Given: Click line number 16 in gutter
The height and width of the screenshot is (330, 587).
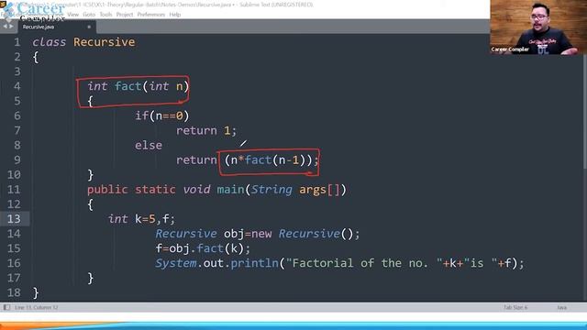Looking at the screenshot, I should pyautogui.click(x=14, y=263).
